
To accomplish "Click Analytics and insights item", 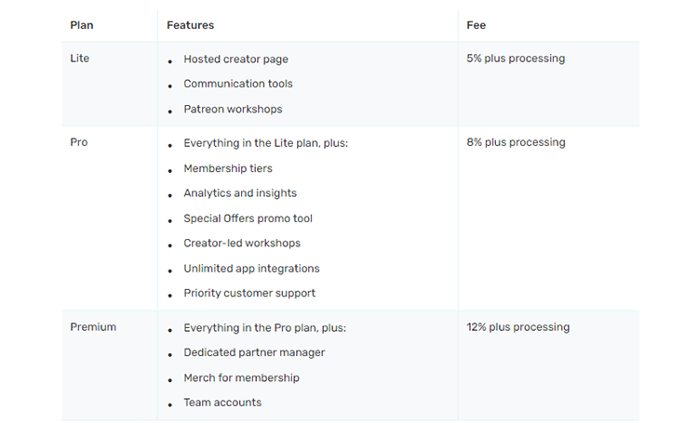I will click(240, 193).
